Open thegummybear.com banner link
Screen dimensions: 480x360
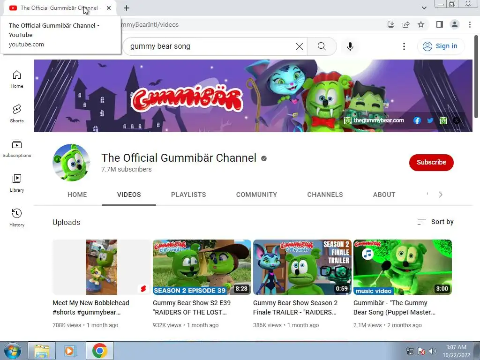tap(374, 120)
